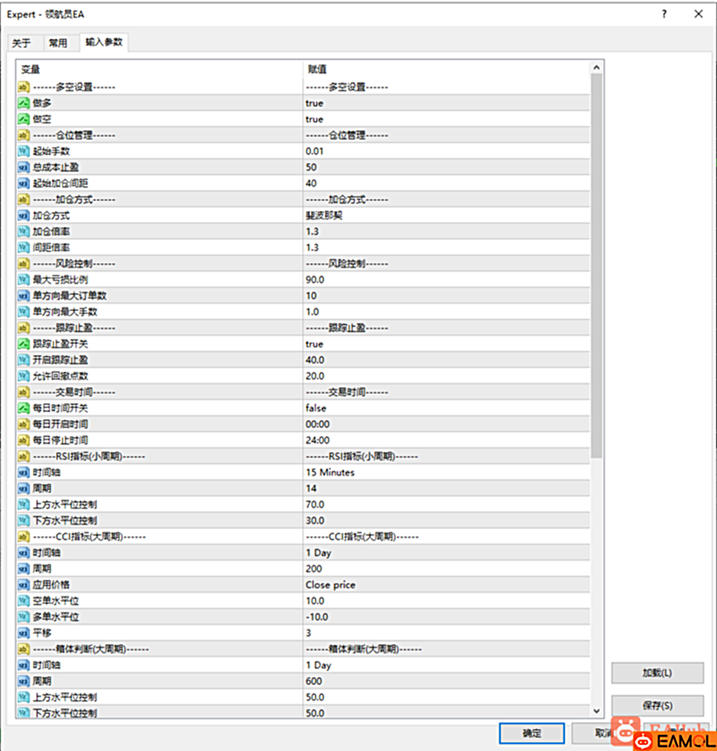Switch to the 关于 tab
The width and height of the screenshot is (717, 751).
[21, 44]
